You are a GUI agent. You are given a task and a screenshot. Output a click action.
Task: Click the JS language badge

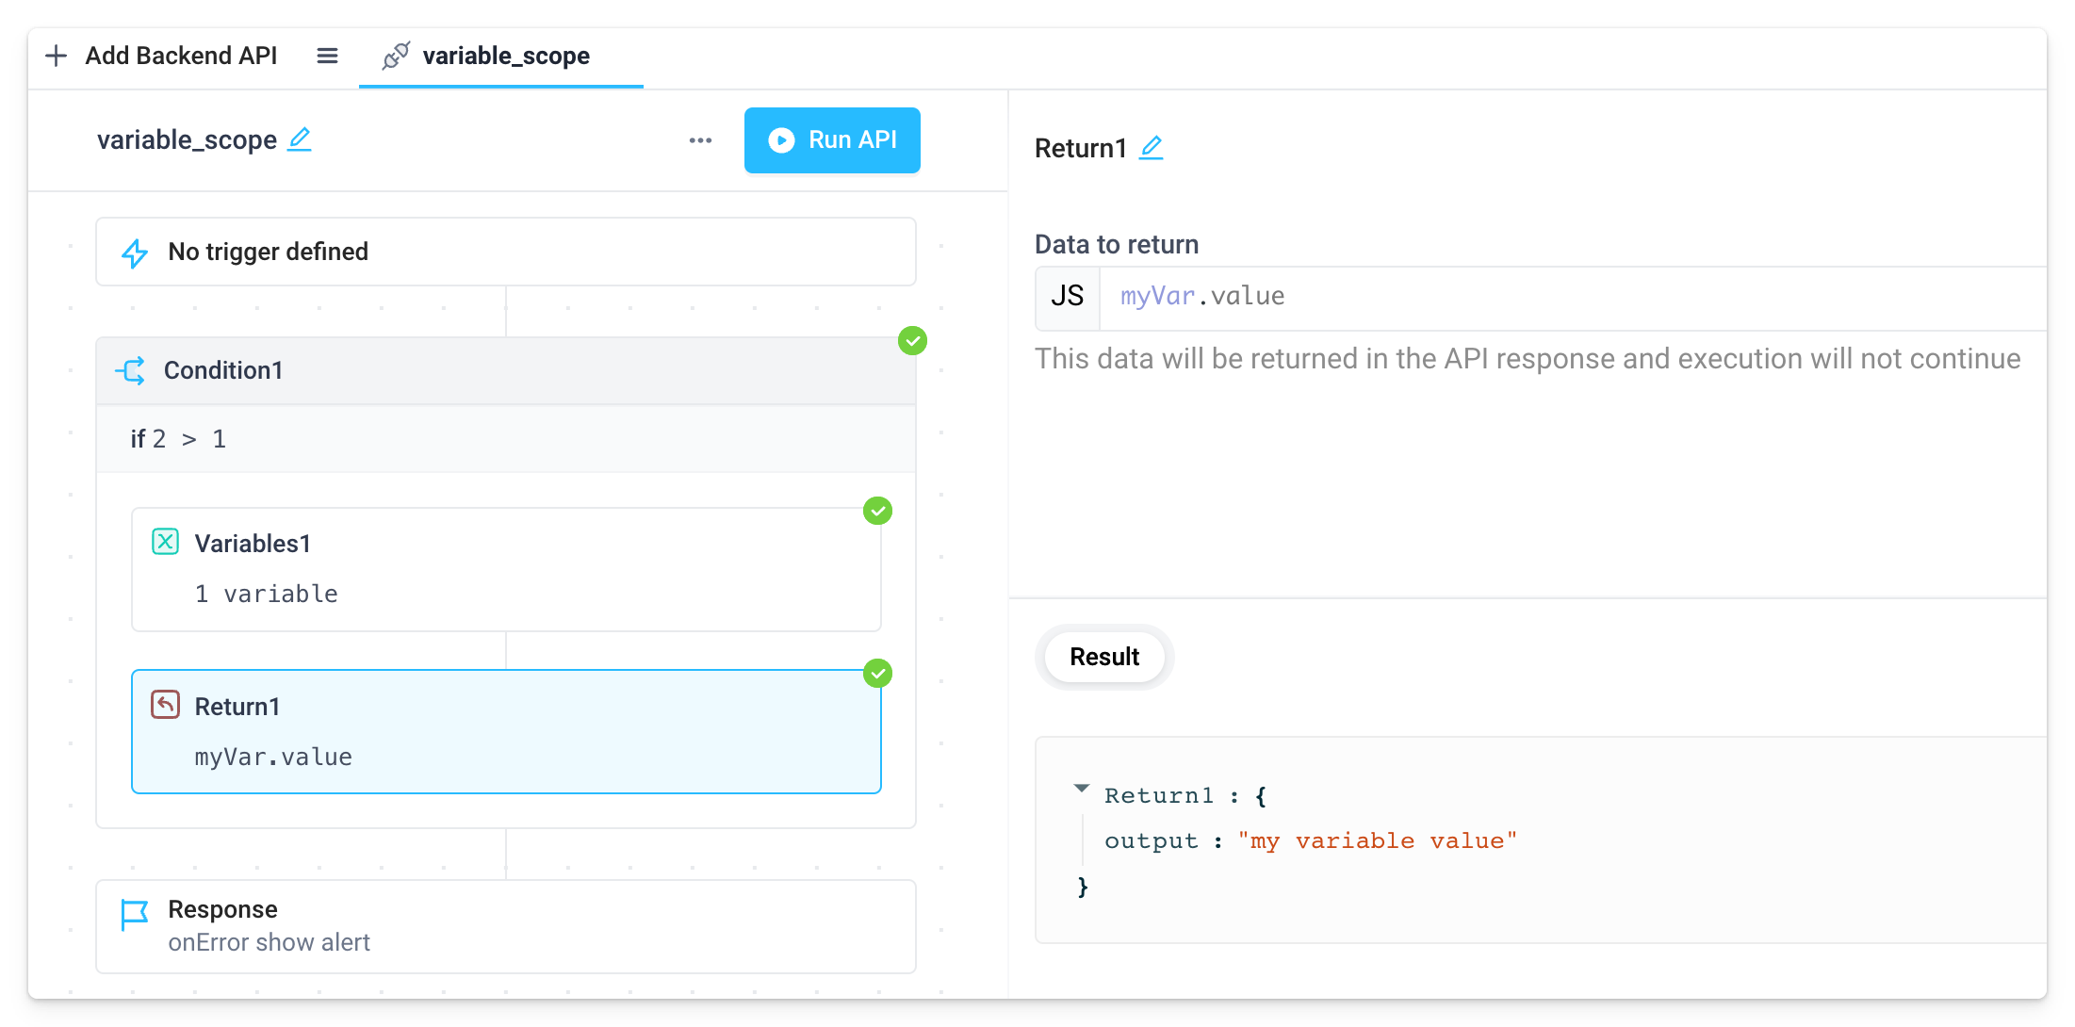[1067, 296]
